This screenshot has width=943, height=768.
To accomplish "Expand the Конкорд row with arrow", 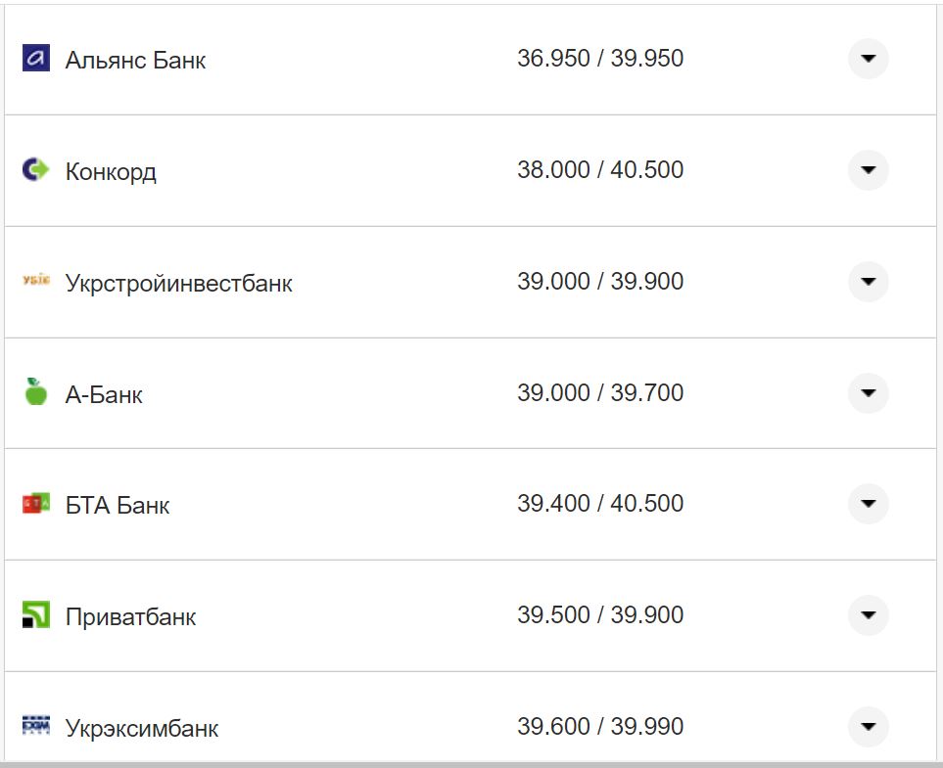I will click(x=868, y=170).
